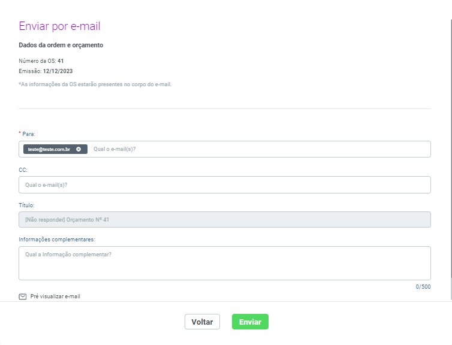
Task: Focus the Para email input field
Action: click(259, 149)
